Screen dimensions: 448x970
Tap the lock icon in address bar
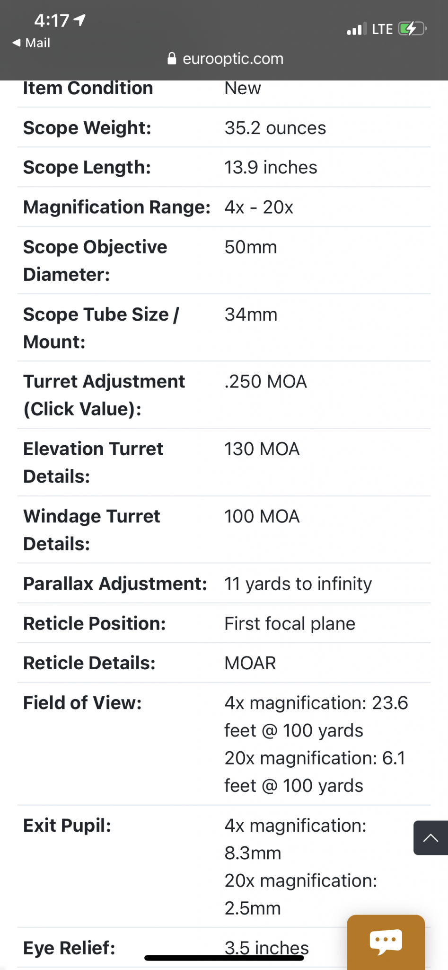(x=172, y=59)
